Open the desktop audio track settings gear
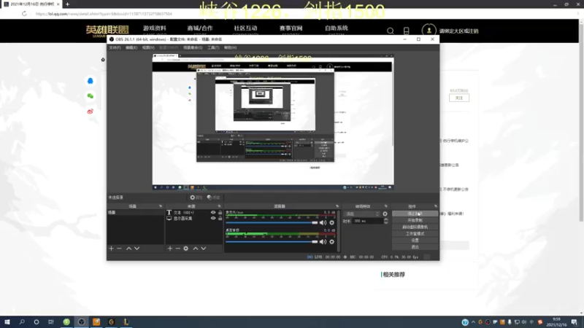Screen dimensions: 584x328 (x=332, y=242)
